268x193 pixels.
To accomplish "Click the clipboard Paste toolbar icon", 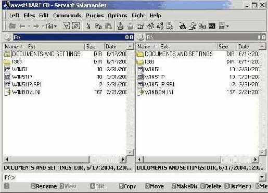I will [x=108, y=27].
